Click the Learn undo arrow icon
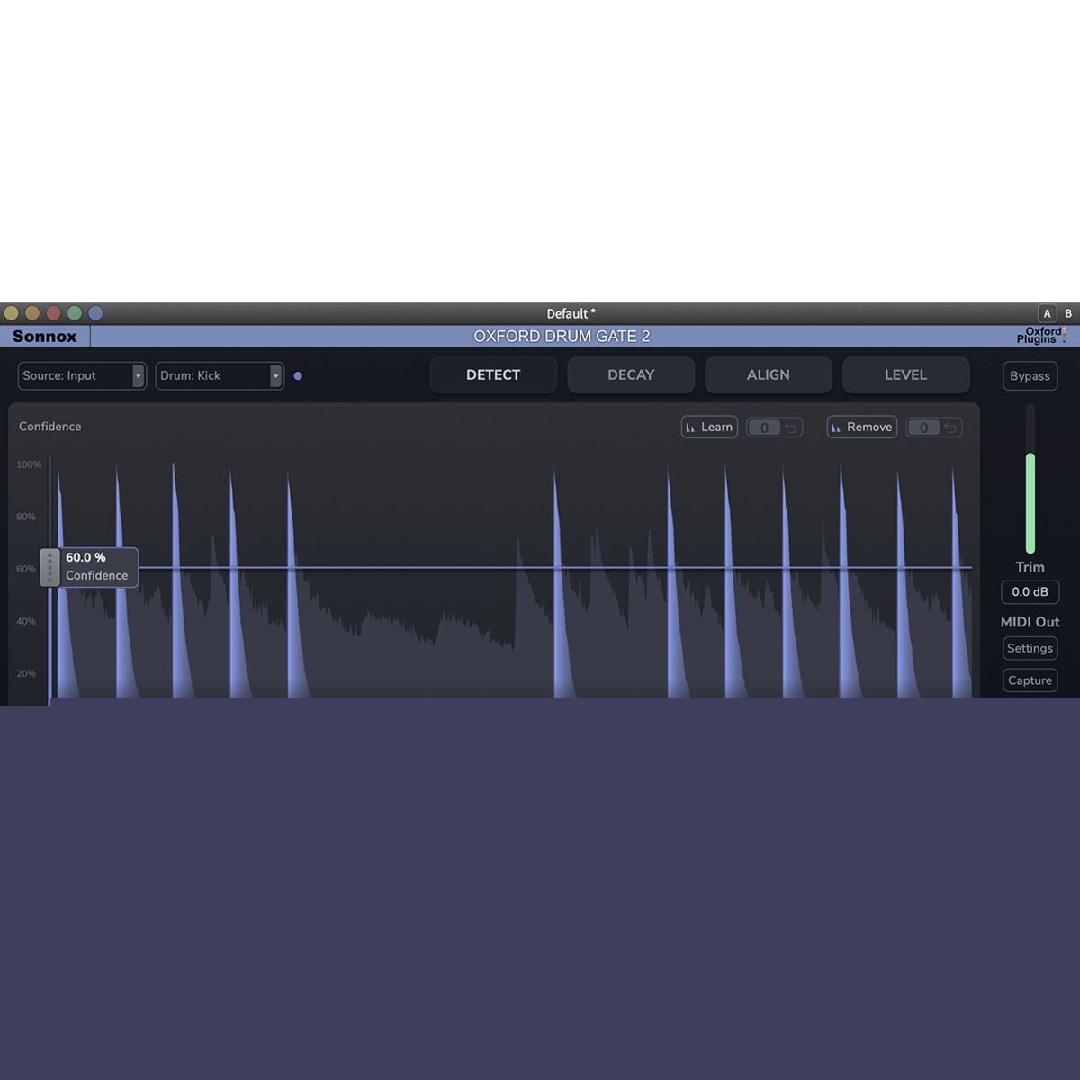Screen dimensions: 1080x1080 click(x=791, y=427)
